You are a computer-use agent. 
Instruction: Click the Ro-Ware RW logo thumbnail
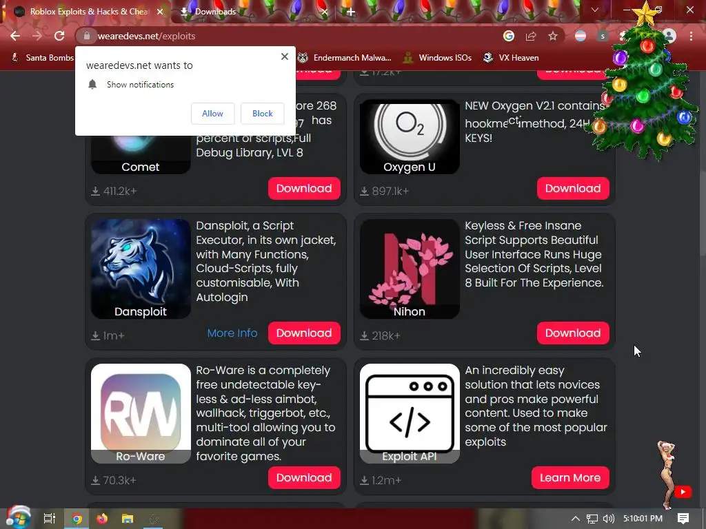(x=141, y=413)
